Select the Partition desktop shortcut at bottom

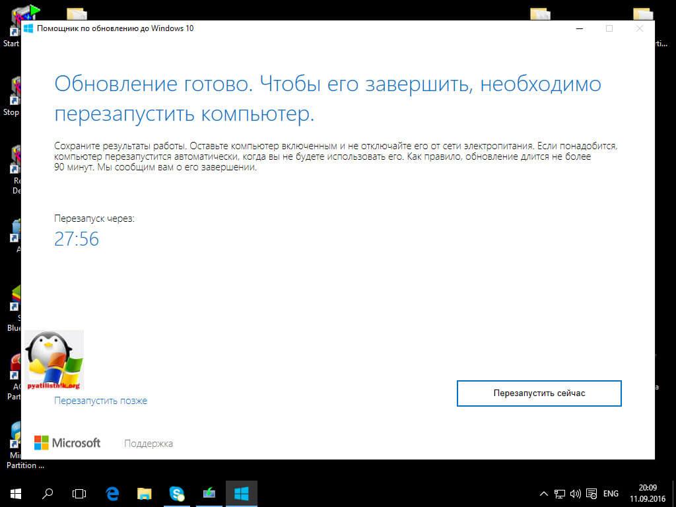click(x=24, y=446)
